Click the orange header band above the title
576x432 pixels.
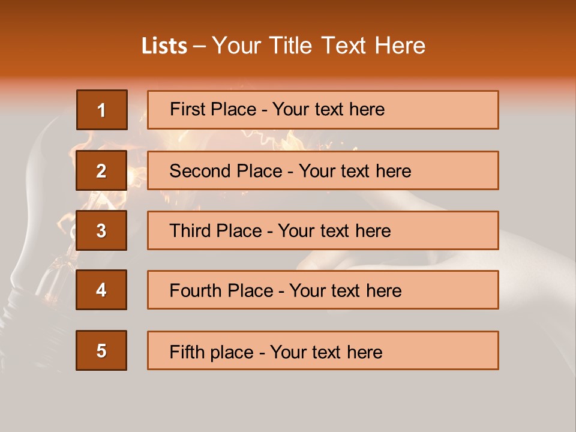288,14
